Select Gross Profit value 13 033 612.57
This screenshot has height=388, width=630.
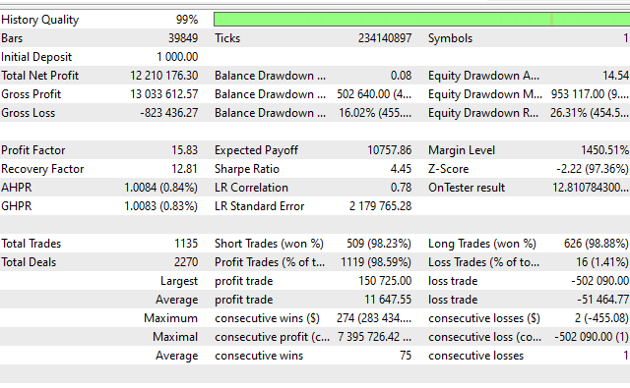[x=164, y=94]
